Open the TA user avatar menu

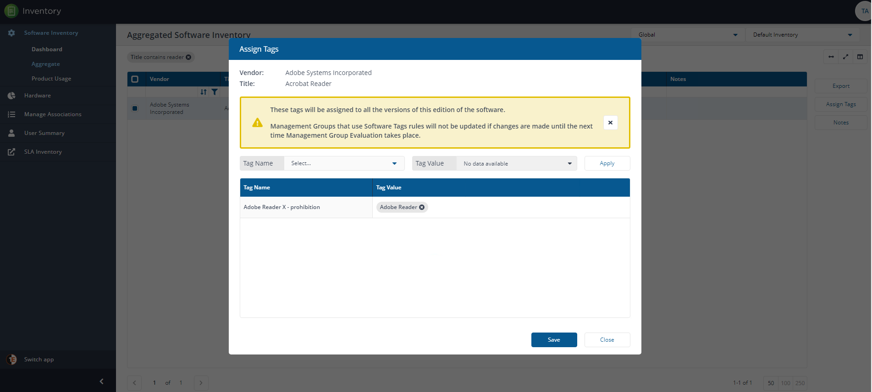click(x=864, y=11)
